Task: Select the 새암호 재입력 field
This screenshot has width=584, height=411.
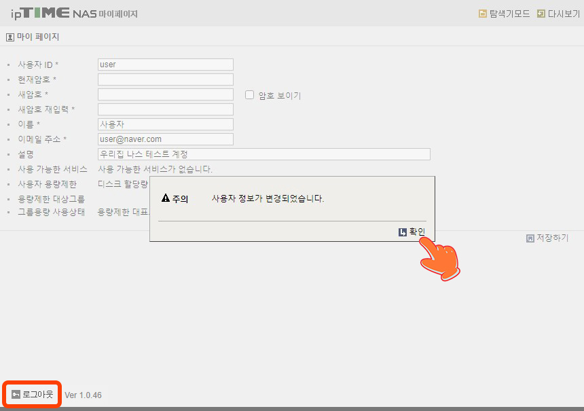Action: click(165, 109)
